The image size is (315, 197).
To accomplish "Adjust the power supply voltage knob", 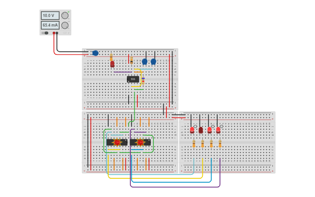I will coord(65,16).
